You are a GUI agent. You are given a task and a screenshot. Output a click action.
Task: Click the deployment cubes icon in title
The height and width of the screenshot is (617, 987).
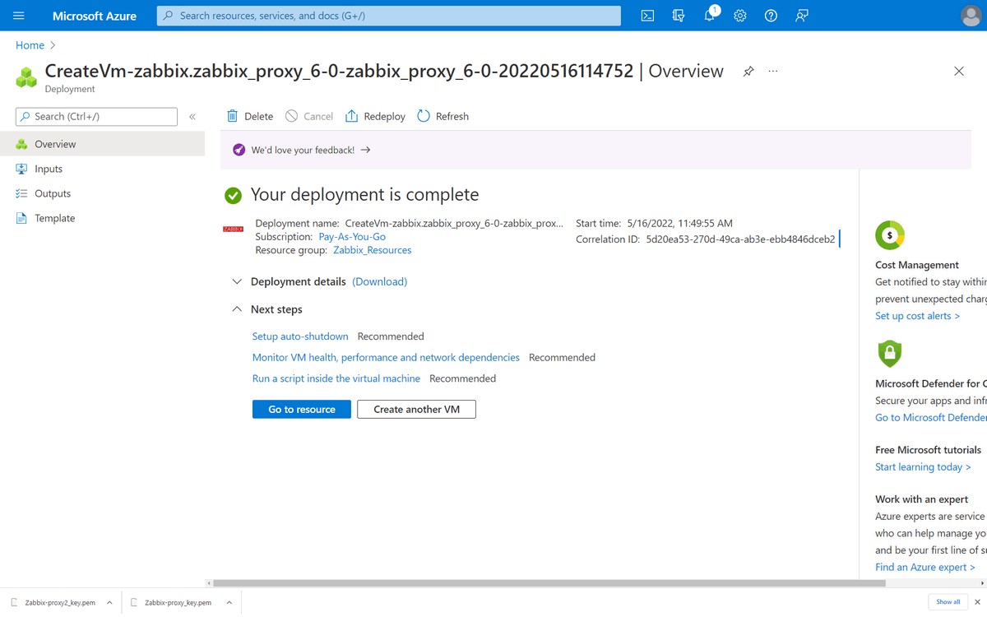coord(27,77)
